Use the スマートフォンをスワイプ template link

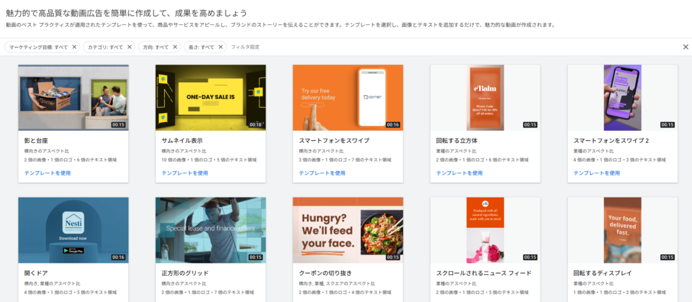click(322, 173)
